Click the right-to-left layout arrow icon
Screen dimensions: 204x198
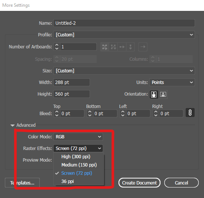click(143, 47)
